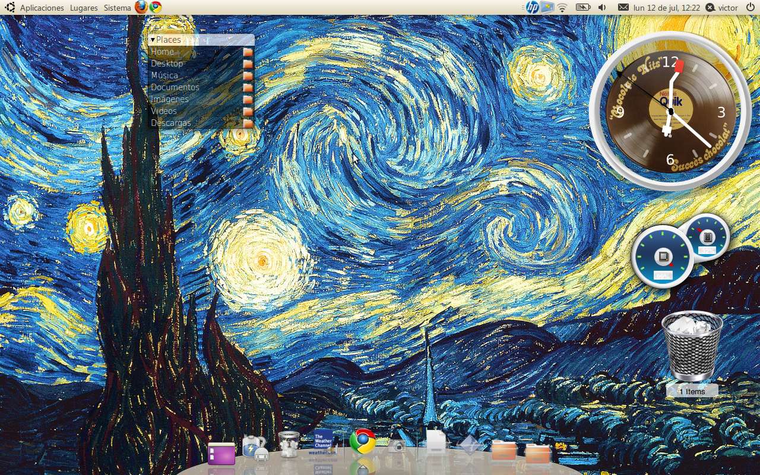Image resolution: width=760 pixels, height=475 pixels.
Task: Open the trash can in the dock
Action: click(289, 445)
